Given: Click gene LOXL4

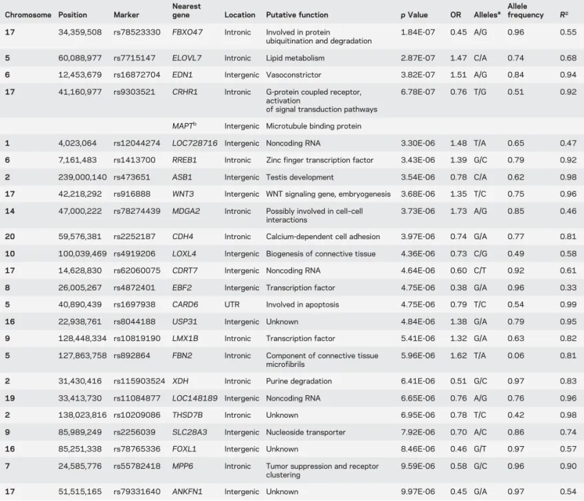Looking at the screenshot, I should [184, 254].
